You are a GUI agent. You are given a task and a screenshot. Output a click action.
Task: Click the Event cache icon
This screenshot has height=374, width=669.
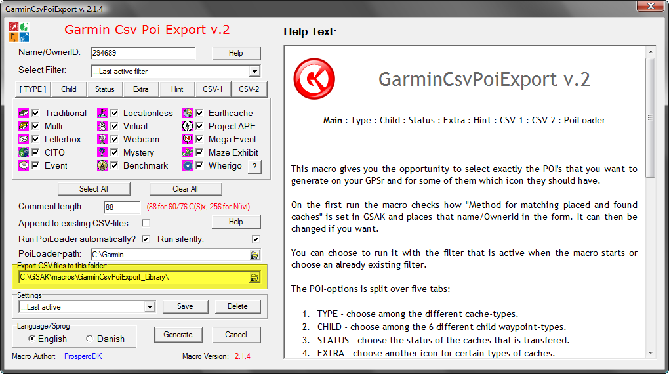tap(24, 165)
